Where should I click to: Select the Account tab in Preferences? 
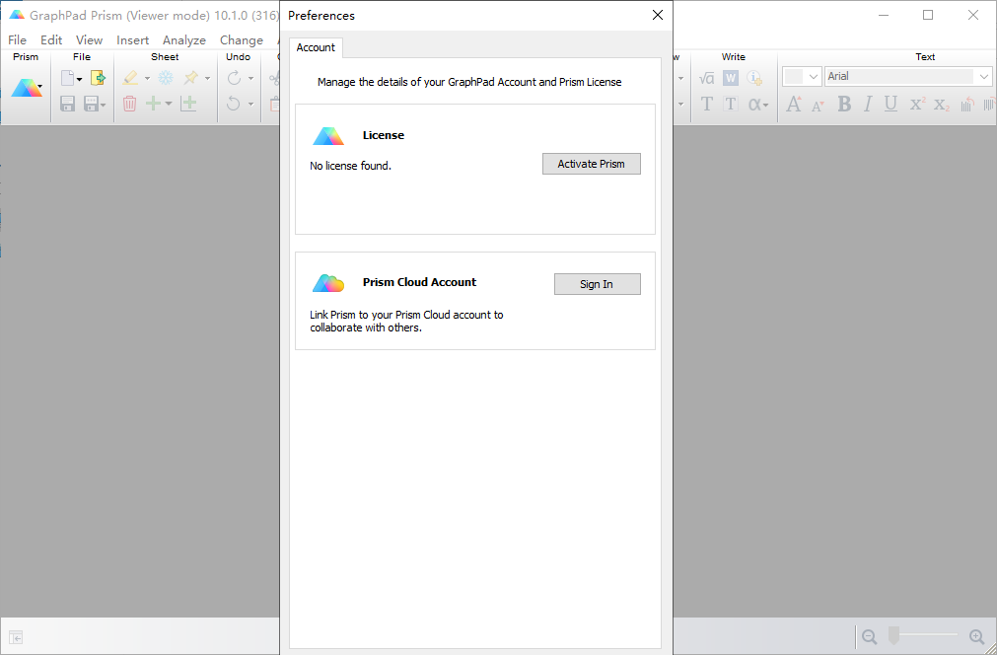tap(316, 47)
